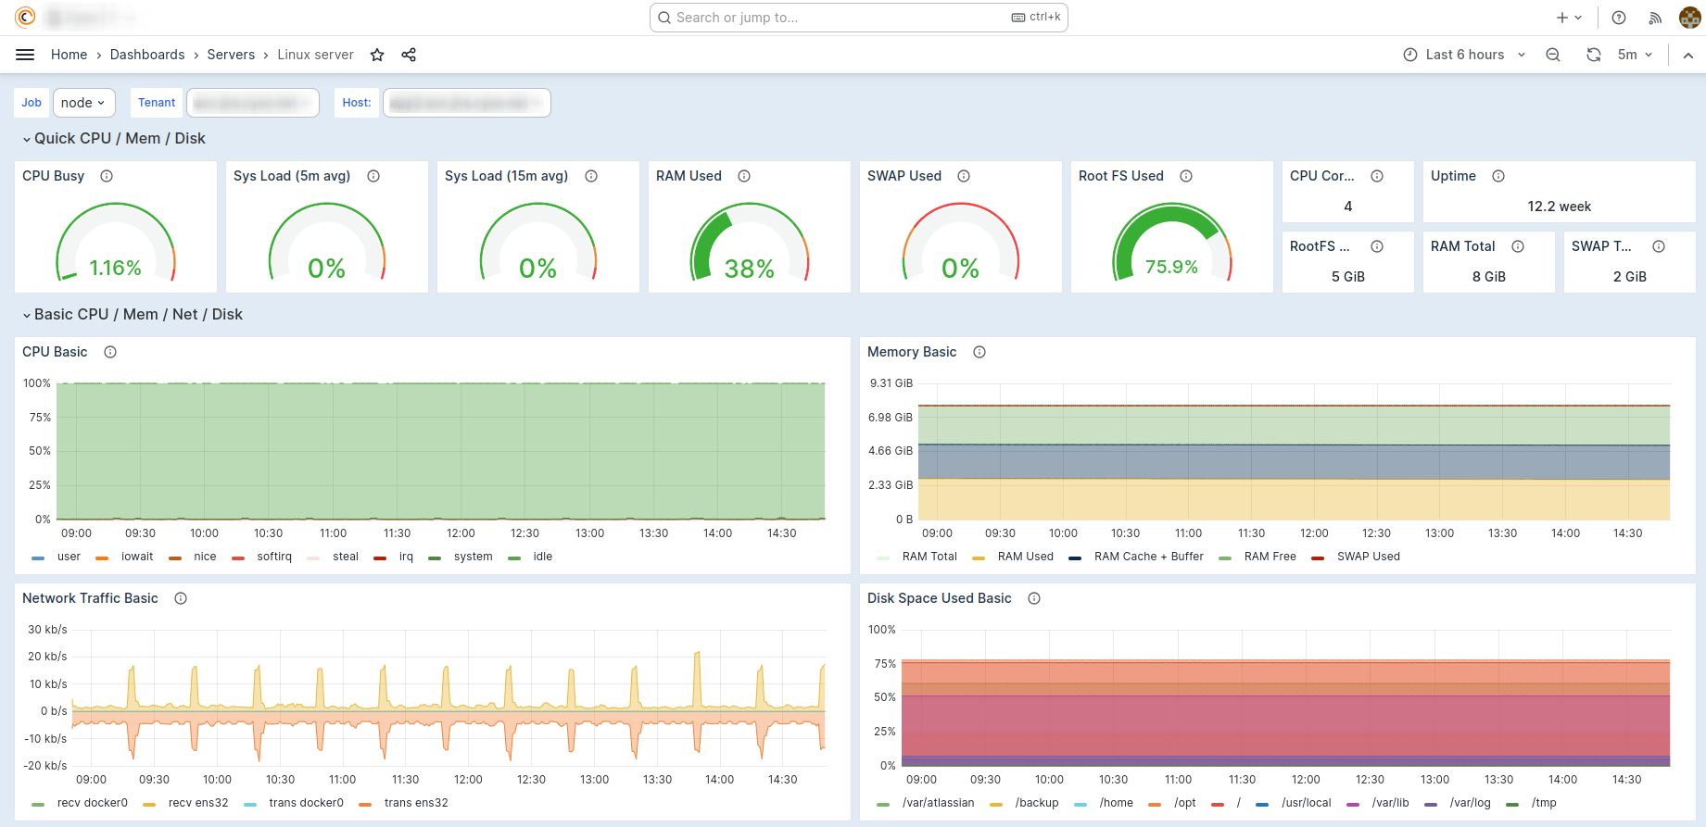Image resolution: width=1706 pixels, height=827 pixels.
Task: Show info for CPU Busy panel
Action: pyautogui.click(x=107, y=176)
